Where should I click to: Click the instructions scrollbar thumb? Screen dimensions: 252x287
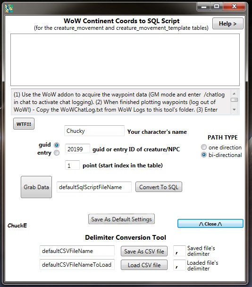pos(234,100)
